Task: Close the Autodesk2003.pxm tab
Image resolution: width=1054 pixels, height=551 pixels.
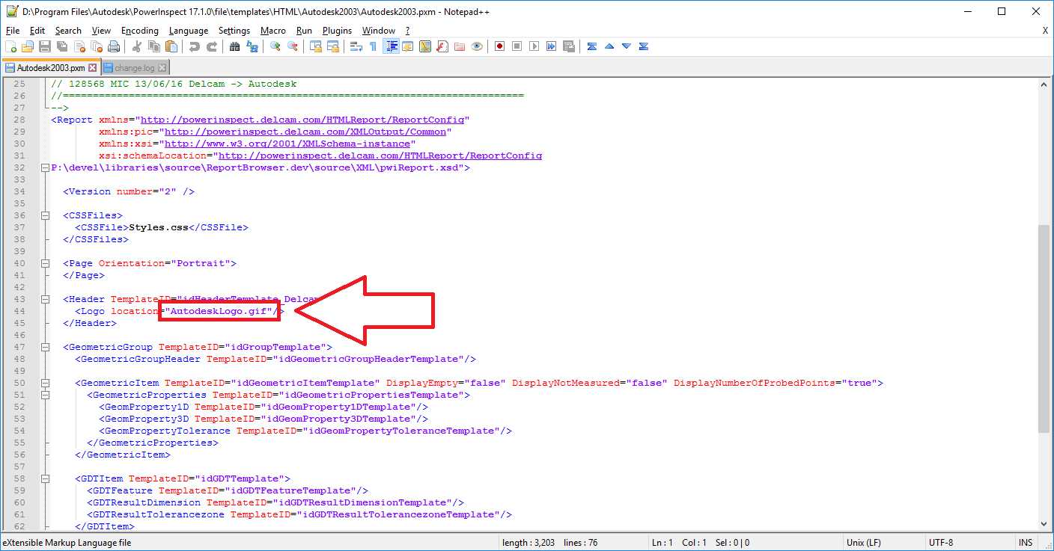Action: (x=93, y=67)
